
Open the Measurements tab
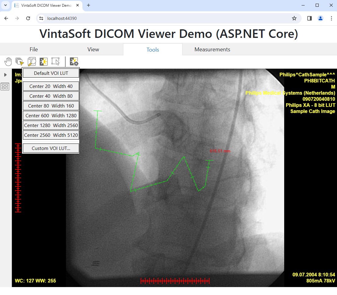click(212, 49)
